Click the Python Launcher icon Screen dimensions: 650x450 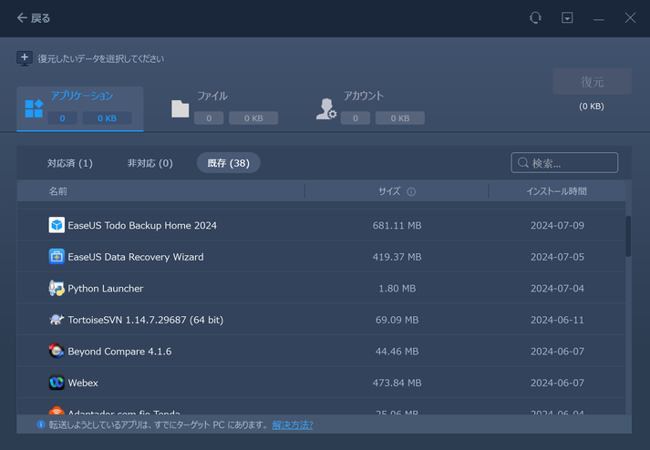tap(57, 289)
